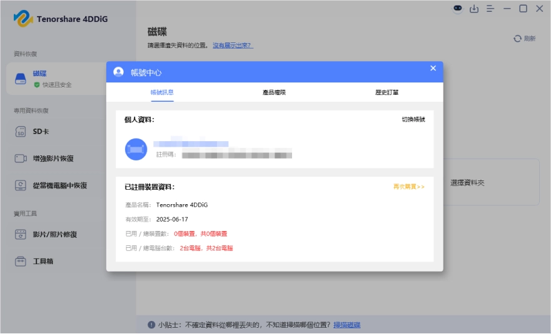Screen dimensions: 551x334
Task: Click the expiry date 2025-06-17
Action: point(172,219)
